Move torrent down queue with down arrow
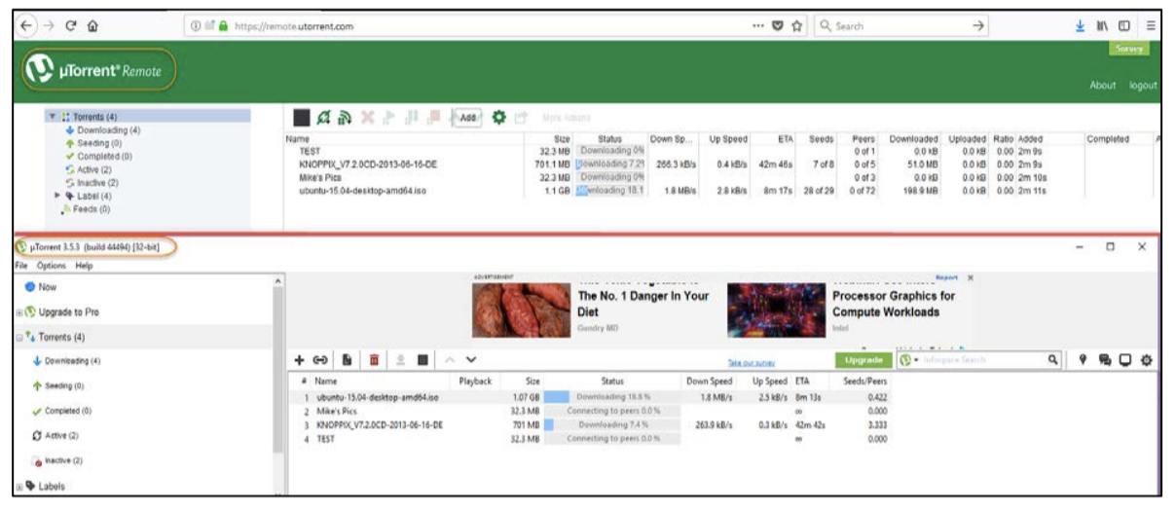 pos(472,360)
